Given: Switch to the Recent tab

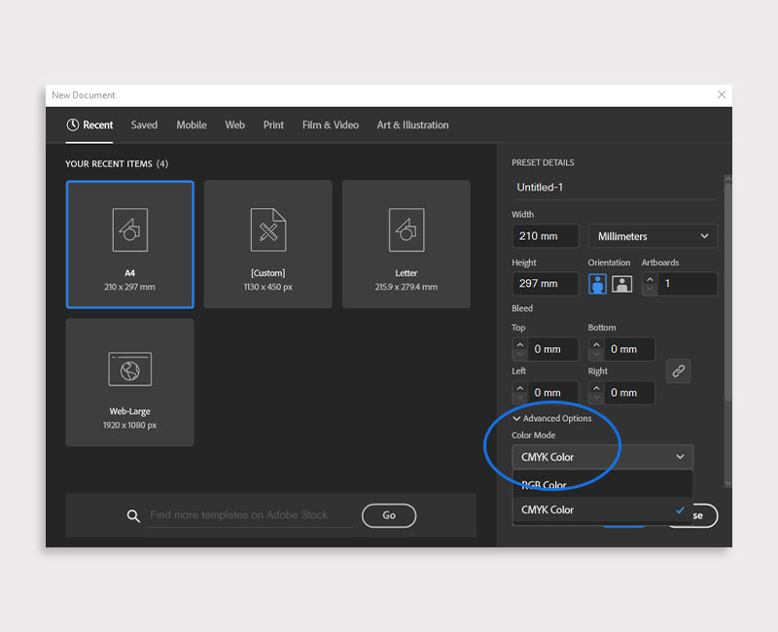Looking at the screenshot, I should pos(89,125).
